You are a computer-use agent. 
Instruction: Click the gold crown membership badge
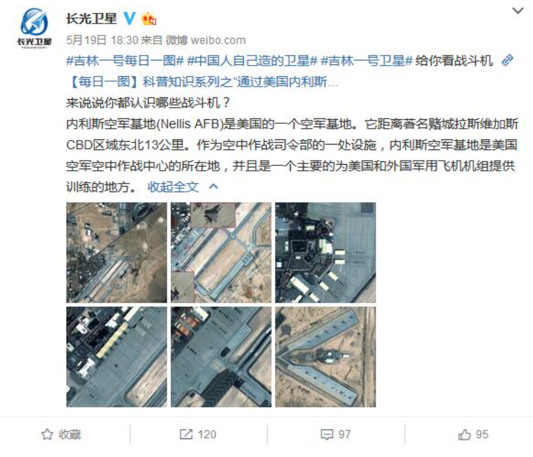(x=149, y=18)
